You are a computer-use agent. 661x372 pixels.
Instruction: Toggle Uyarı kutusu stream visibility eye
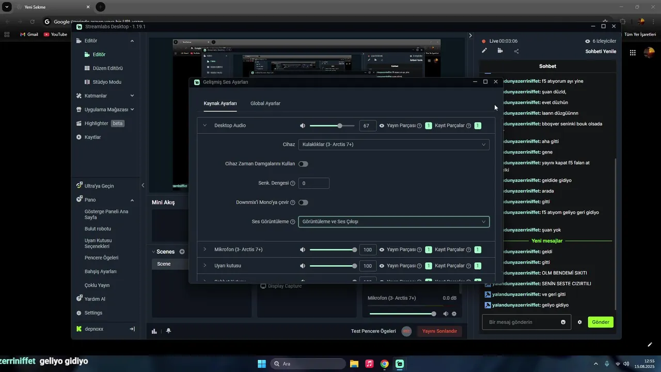click(x=382, y=266)
